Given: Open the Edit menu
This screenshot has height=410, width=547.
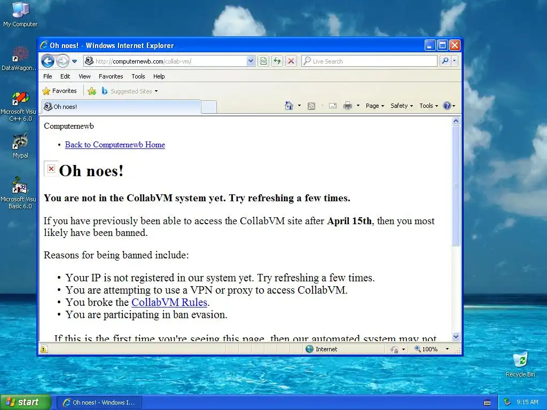Looking at the screenshot, I should tap(65, 76).
